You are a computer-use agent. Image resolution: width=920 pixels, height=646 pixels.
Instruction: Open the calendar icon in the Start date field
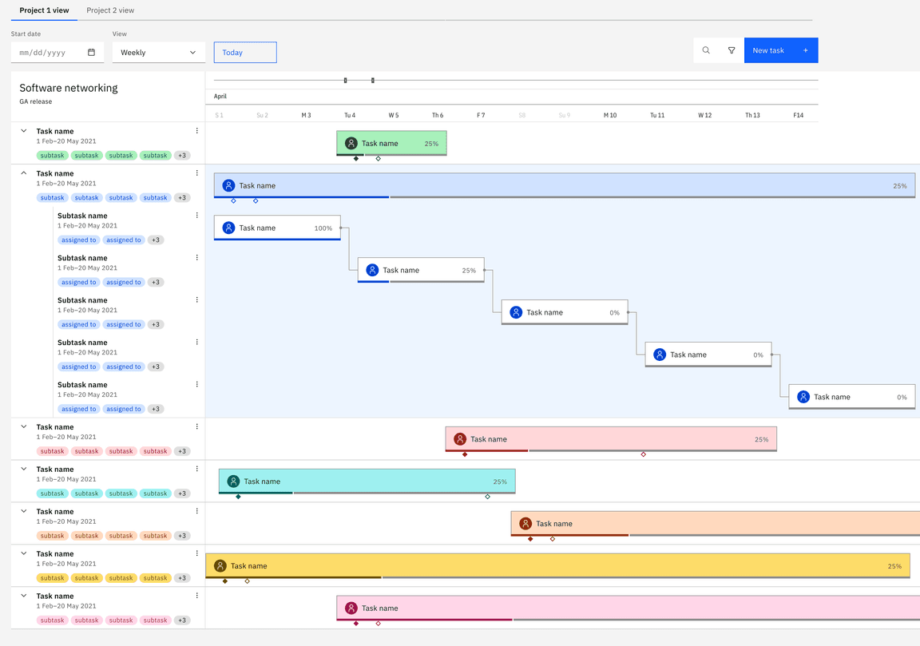(x=92, y=50)
